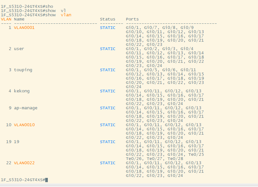
Task: Click the 'show vl' command line
Action: [34, 11]
